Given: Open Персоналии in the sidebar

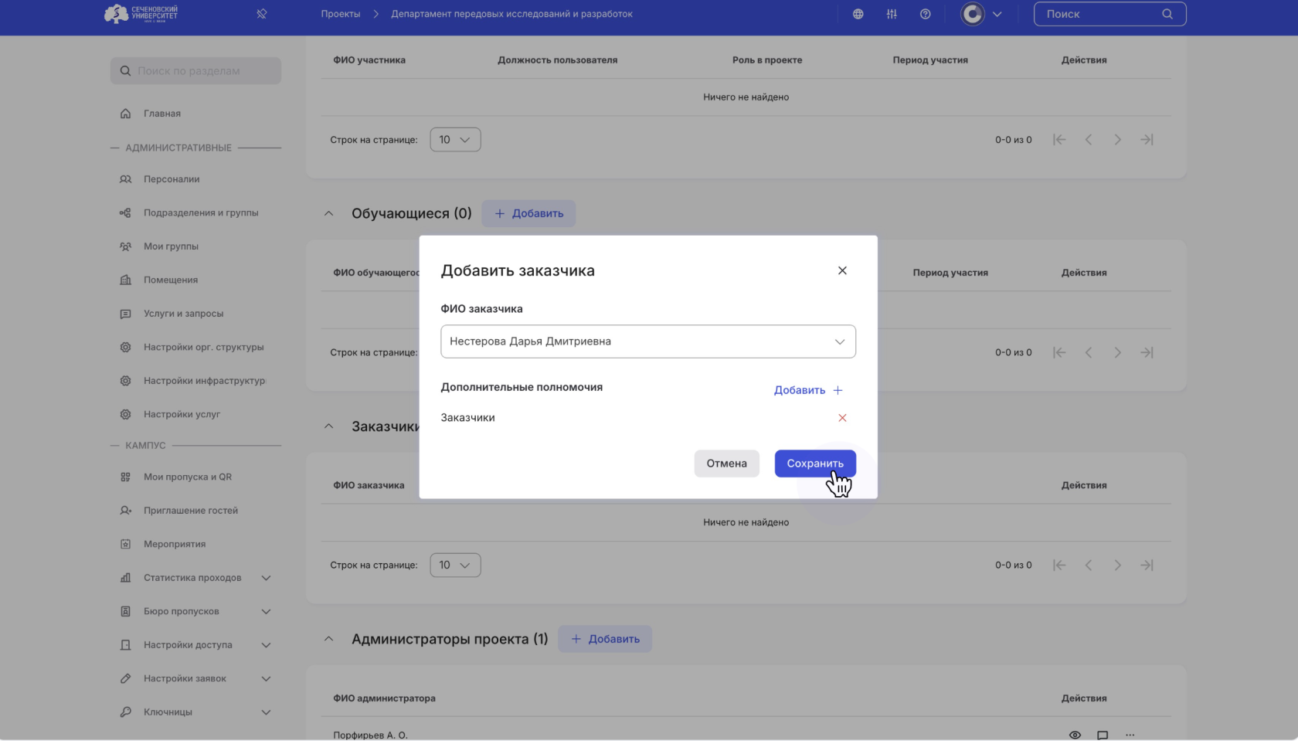Looking at the screenshot, I should pos(172,178).
